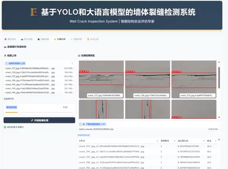Open the 图片检测 tab
The image size is (228, 169).
click(x=27, y=39)
